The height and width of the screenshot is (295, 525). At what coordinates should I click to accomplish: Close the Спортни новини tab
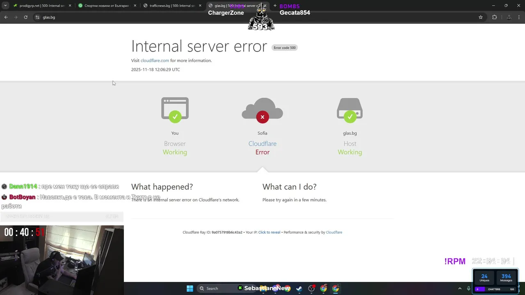coord(135,6)
